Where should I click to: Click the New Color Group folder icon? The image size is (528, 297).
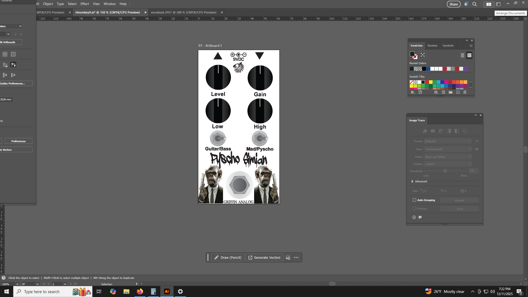pyautogui.click(x=450, y=92)
